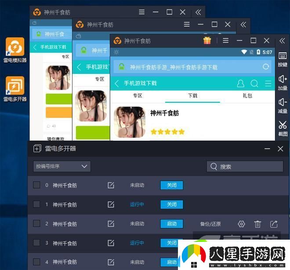290x270 pixels.
Task: Click the 运行中 status of instance 1
Action: click(137, 204)
